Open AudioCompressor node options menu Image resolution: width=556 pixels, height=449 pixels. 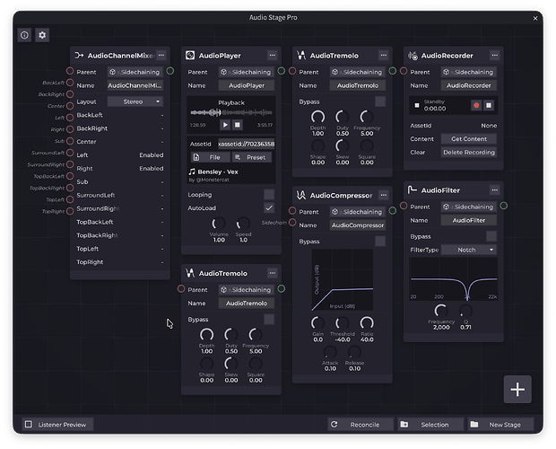point(384,195)
